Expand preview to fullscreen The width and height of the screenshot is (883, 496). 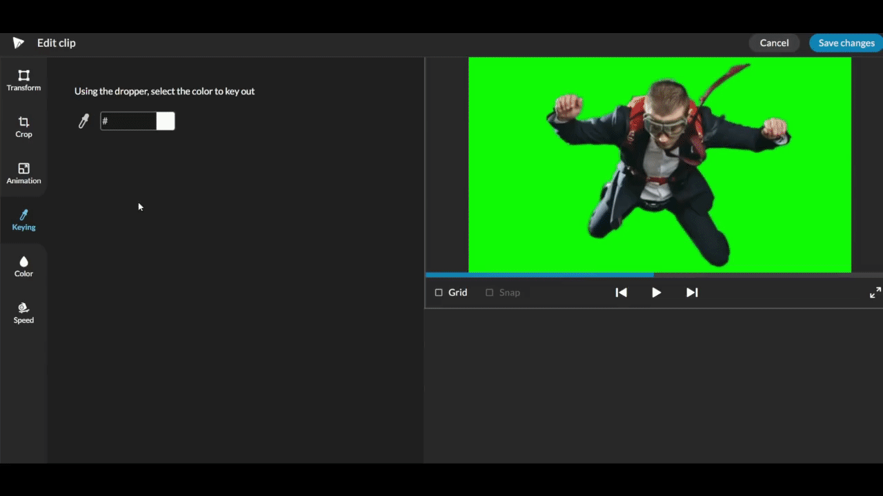875,293
